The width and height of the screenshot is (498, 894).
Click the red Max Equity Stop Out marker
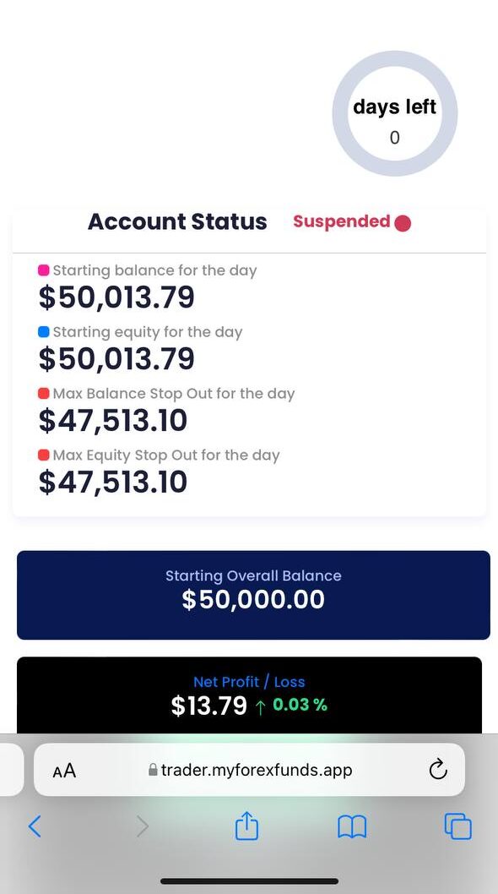pos(43,455)
